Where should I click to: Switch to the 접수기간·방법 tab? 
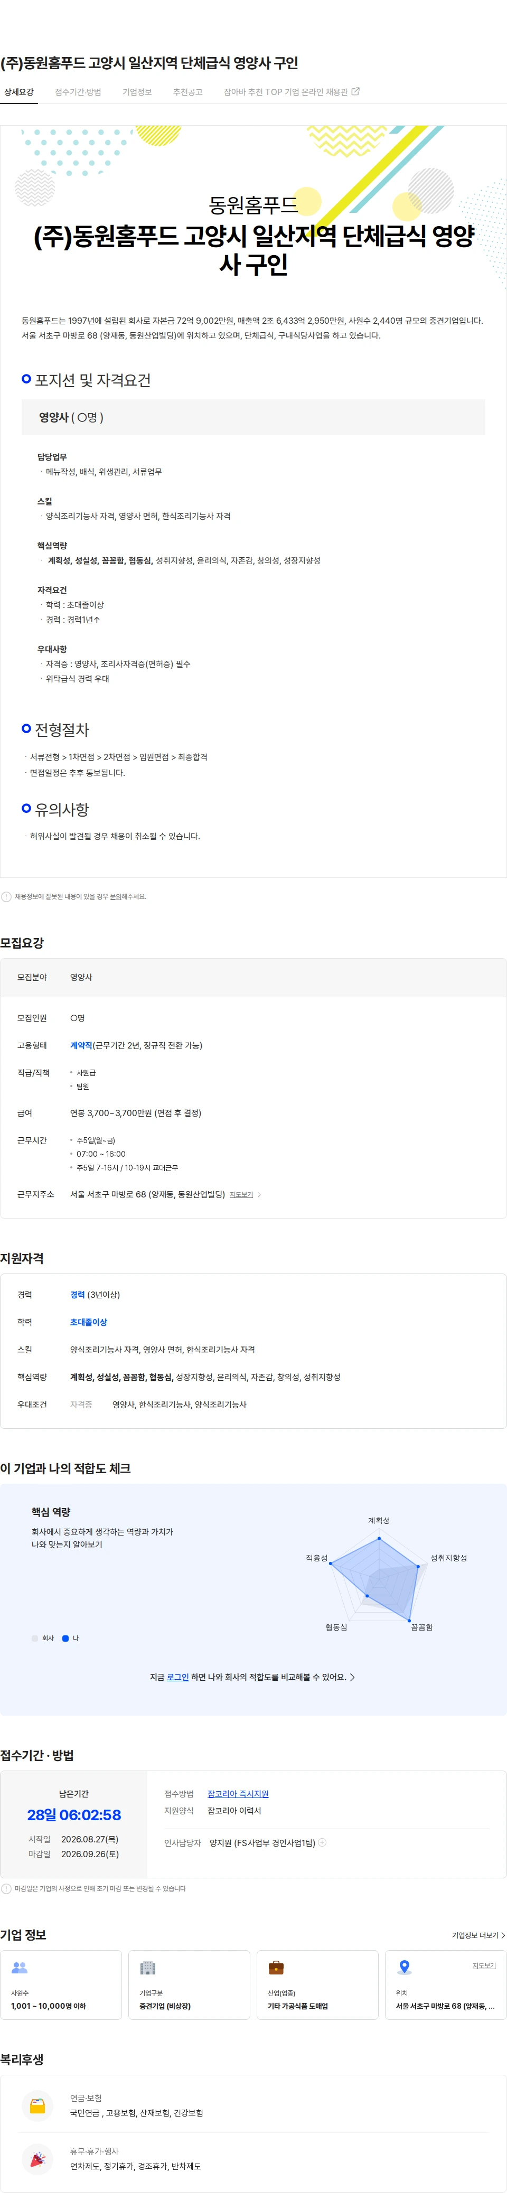[78, 92]
